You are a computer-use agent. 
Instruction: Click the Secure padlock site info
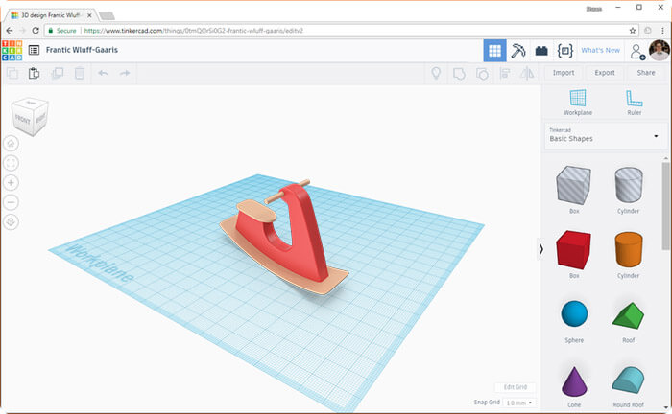[62, 31]
